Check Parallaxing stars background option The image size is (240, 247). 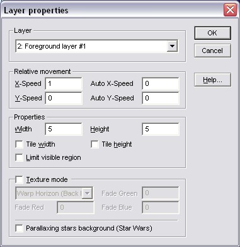[x=20, y=228]
